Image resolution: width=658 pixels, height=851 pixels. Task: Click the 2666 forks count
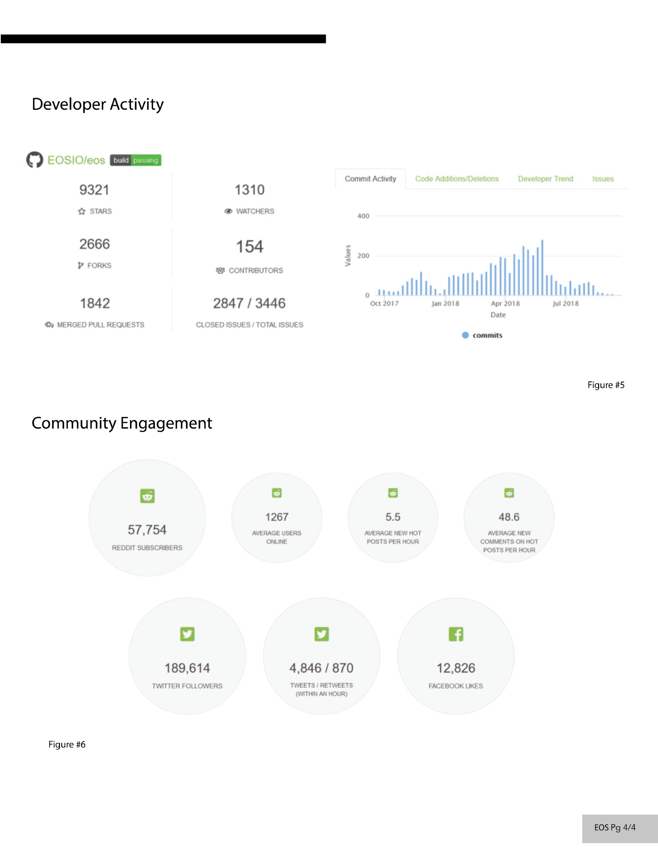pyautogui.click(x=95, y=244)
